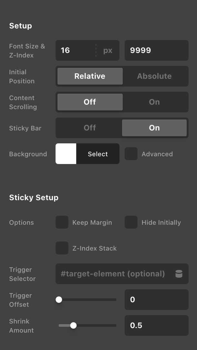The height and width of the screenshot is (350, 197).
Task: Enable the Advanced background checkbox
Action: click(131, 154)
